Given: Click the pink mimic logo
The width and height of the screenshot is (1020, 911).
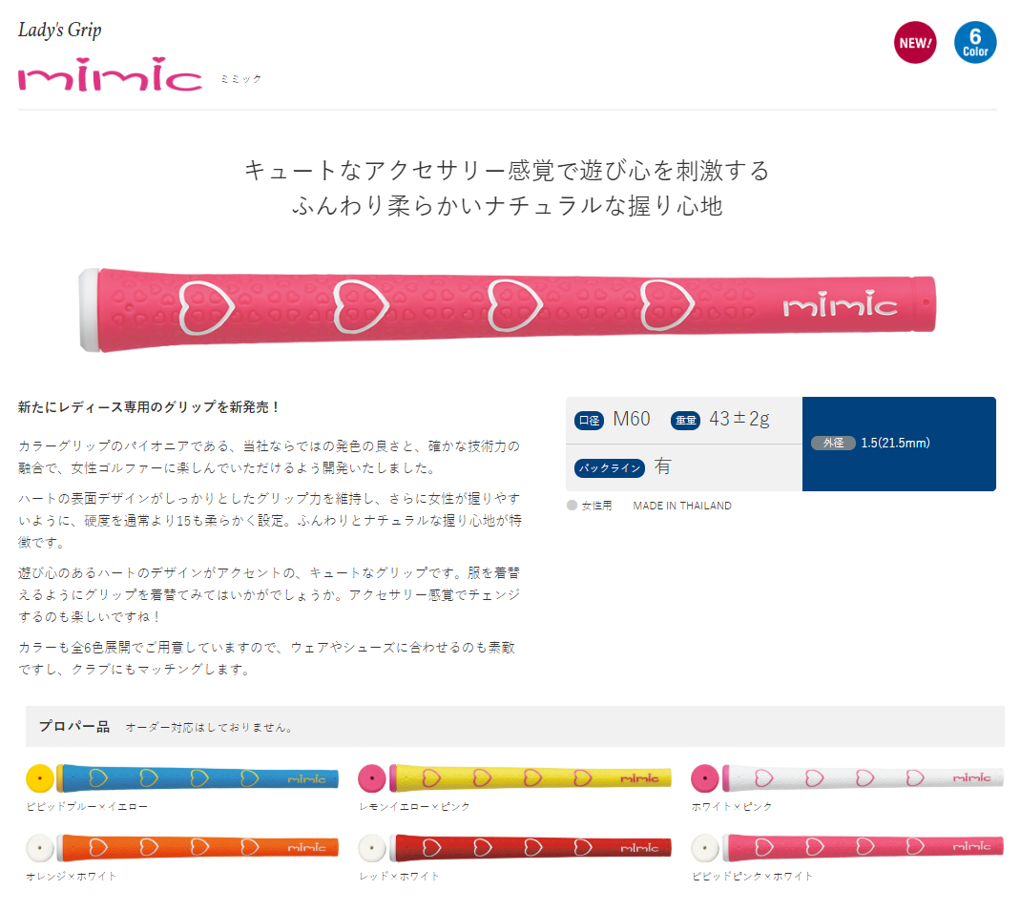Looking at the screenshot, I should click(x=110, y=74).
